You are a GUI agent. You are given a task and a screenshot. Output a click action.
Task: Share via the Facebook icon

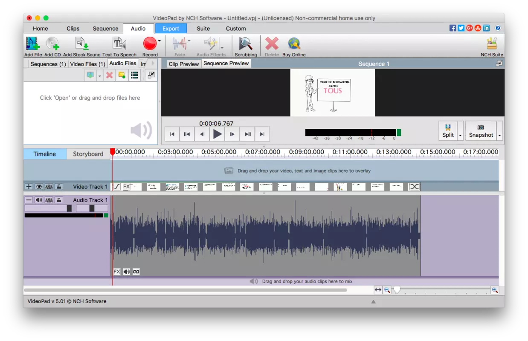coord(453,28)
